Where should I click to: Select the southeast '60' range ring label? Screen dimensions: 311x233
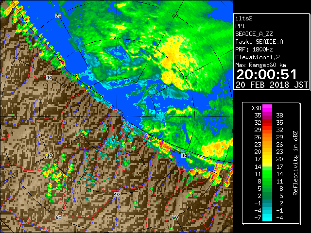tap(175, 217)
